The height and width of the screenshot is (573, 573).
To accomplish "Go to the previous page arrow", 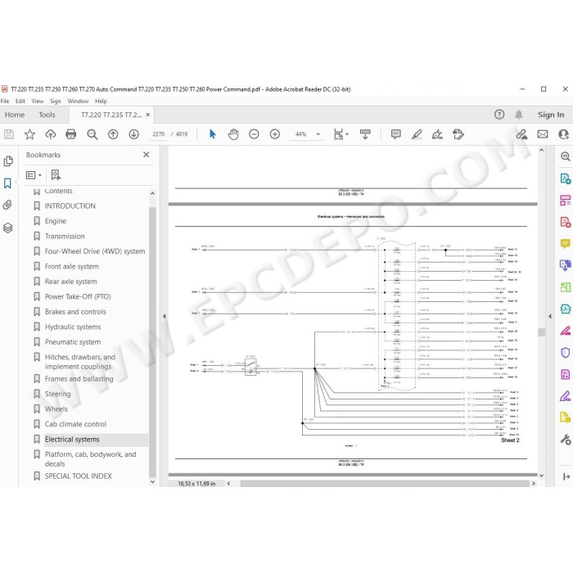I will click(113, 134).
